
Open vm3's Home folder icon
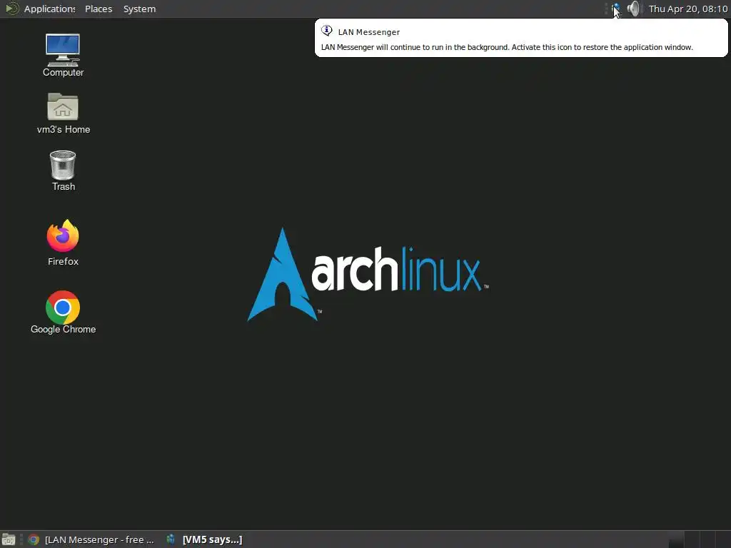point(63,113)
